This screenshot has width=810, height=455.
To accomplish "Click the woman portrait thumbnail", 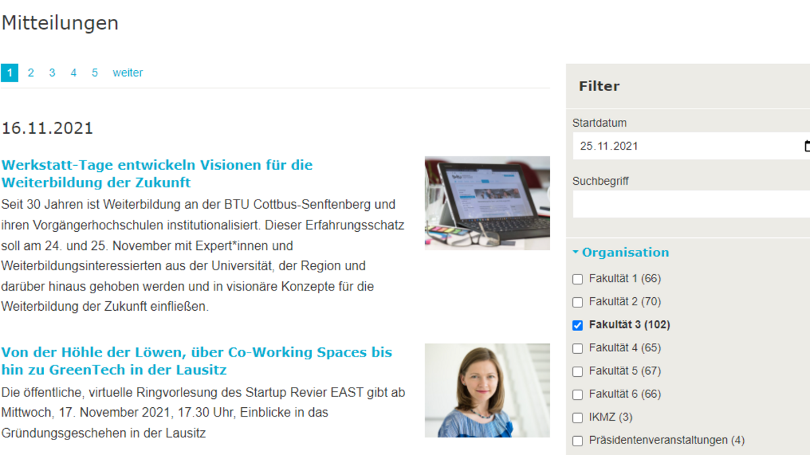I will [487, 390].
